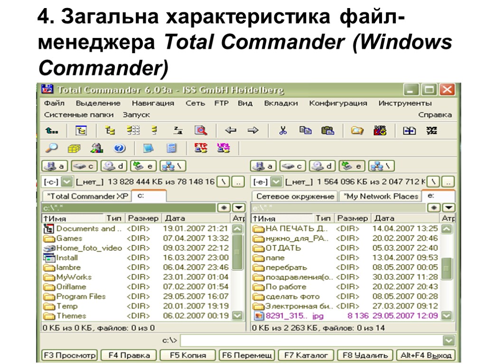Switch to Total Commander XP tab
Image resolution: width=486 pixels, height=364 pixels.
[87, 196]
